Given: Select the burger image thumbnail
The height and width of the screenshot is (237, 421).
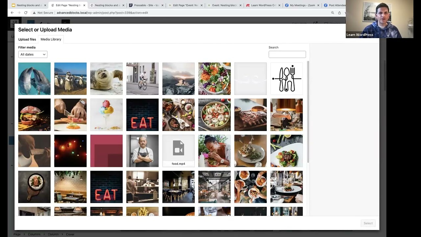Looking at the screenshot, I should click(35, 115).
